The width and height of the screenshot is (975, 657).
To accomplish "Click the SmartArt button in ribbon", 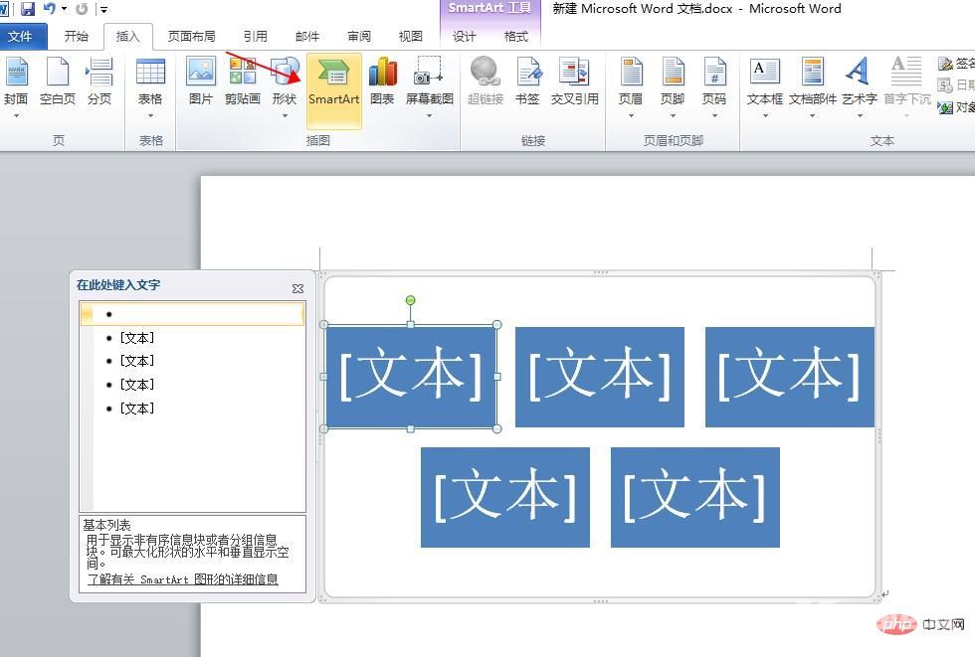I will (333, 82).
